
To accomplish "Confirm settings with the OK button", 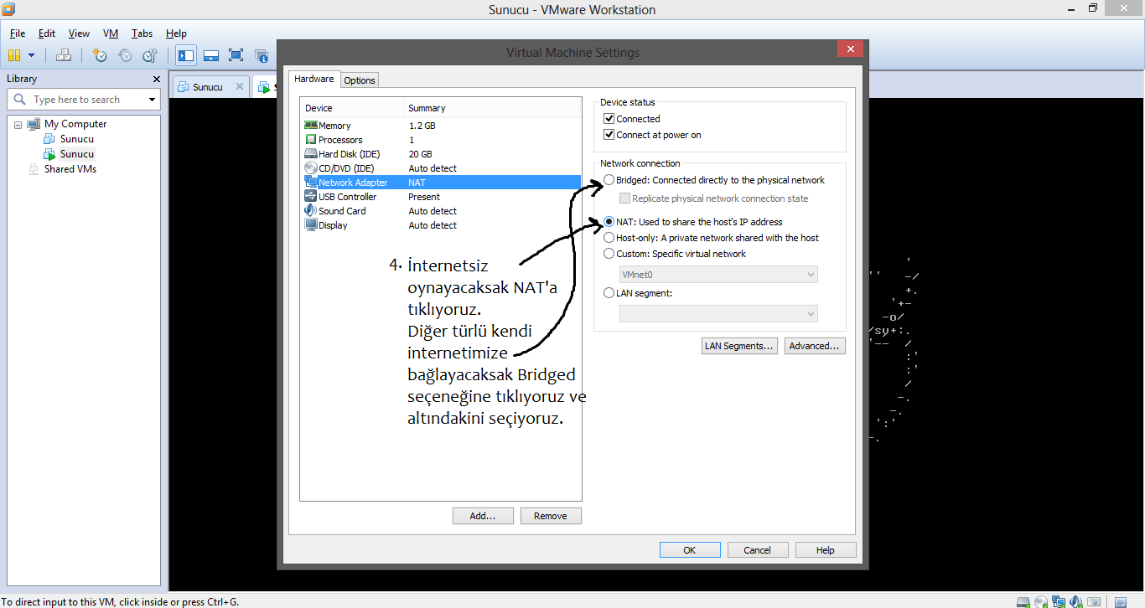I will click(690, 550).
